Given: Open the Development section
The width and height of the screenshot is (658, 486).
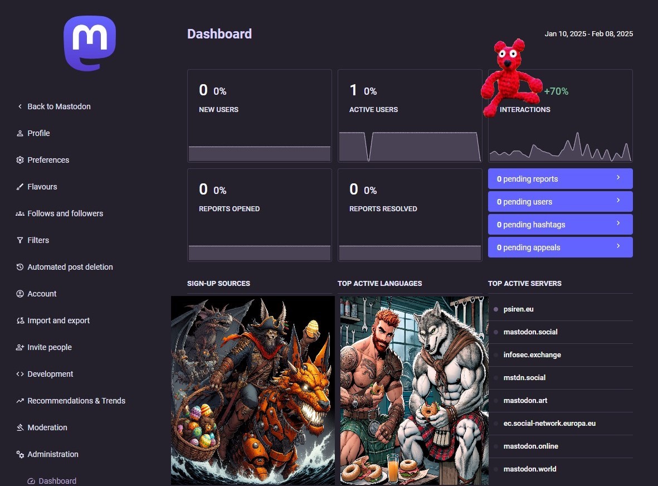Looking at the screenshot, I should click(x=50, y=374).
